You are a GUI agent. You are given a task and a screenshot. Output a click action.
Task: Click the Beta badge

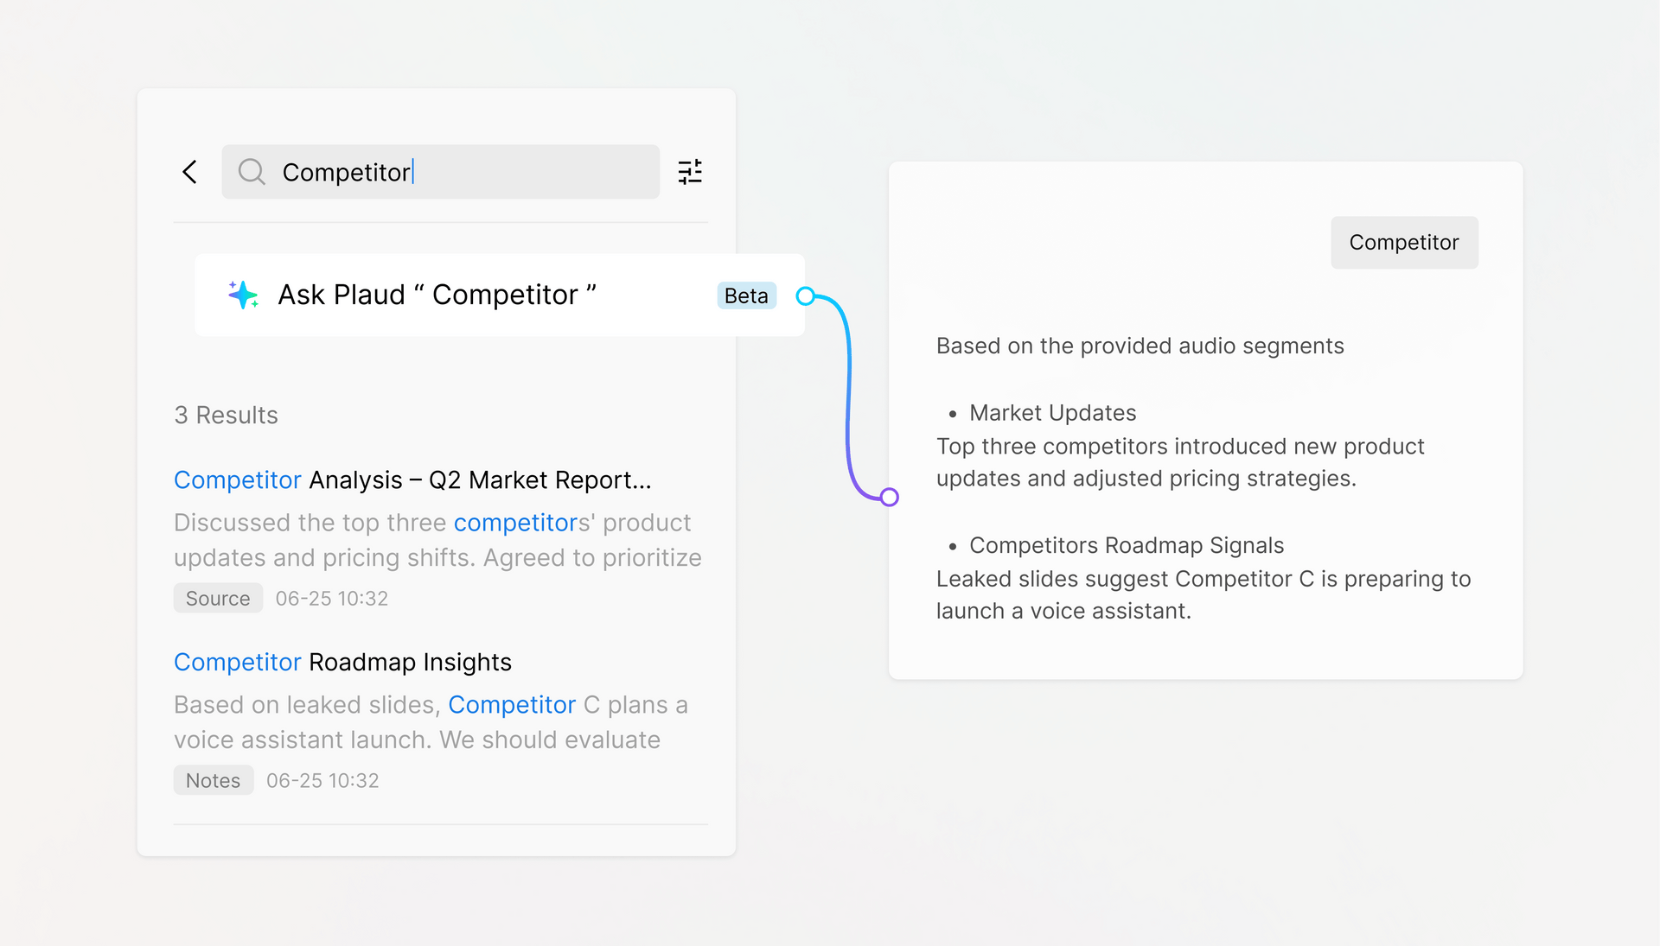(x=746, y=295)
